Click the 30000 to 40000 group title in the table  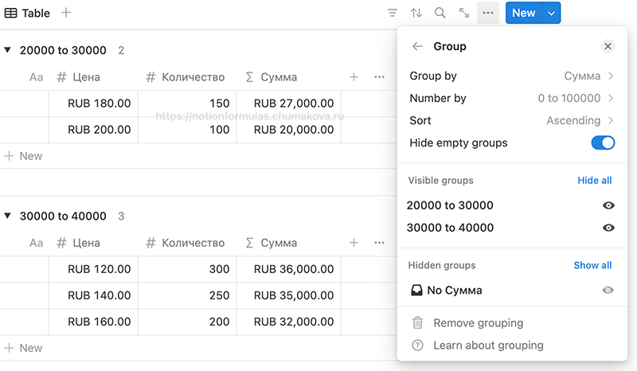(x=63, y=217)
